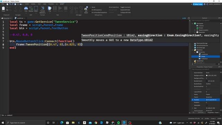This screenshot has height=125, width=222.
Task: Select the Never debug errors option
Action: pos(93,7)
